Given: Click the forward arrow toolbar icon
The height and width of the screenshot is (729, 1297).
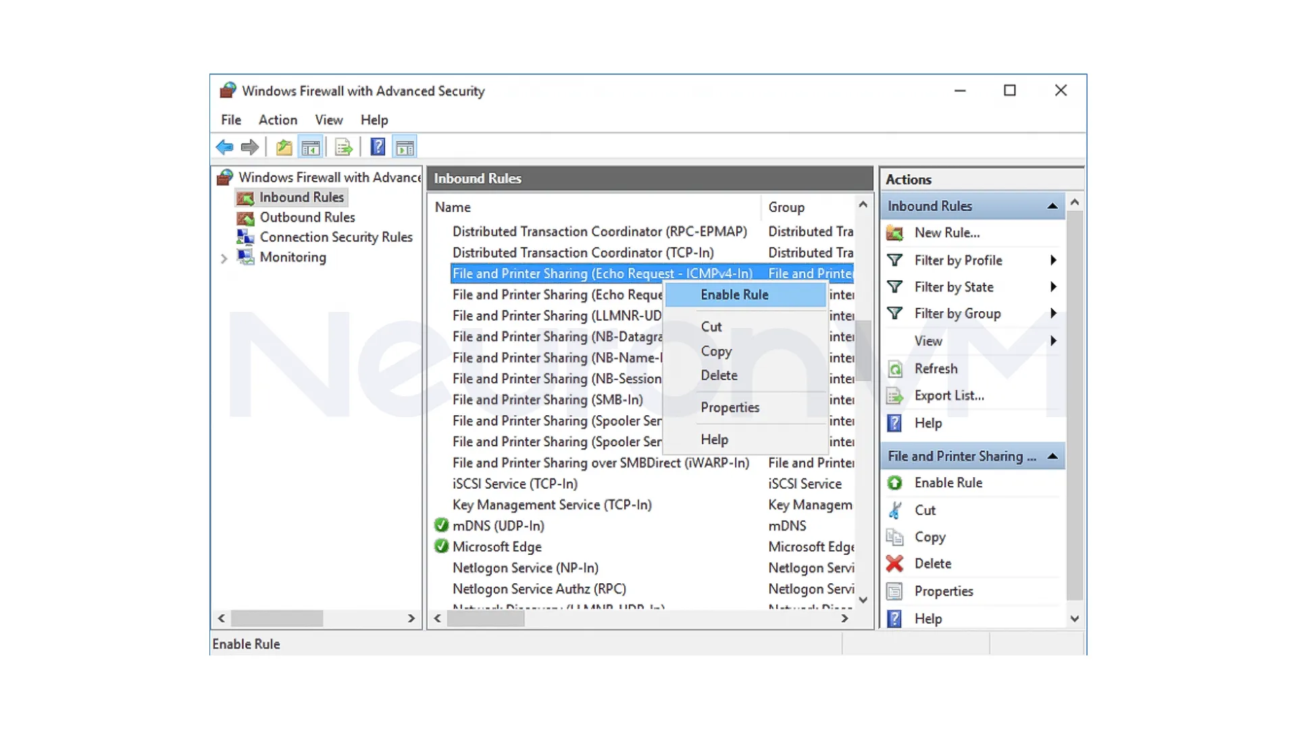Looking at the screenshot, I should click(250, 147).
